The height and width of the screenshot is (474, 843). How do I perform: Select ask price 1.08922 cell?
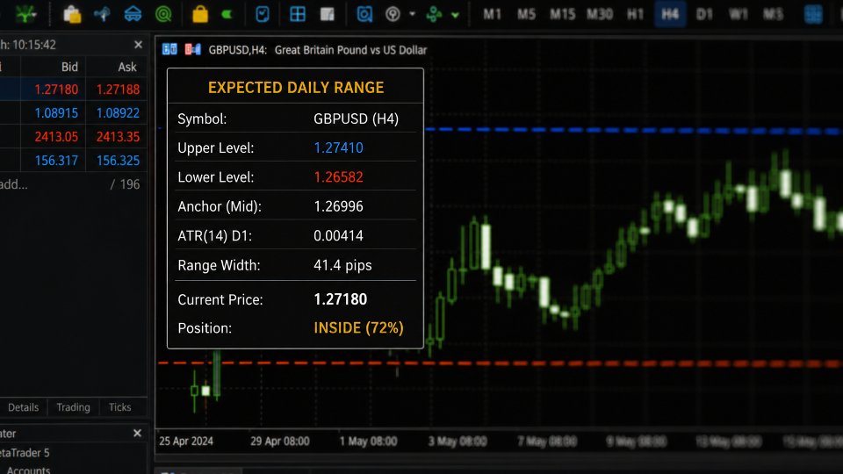tap(118, 113)
